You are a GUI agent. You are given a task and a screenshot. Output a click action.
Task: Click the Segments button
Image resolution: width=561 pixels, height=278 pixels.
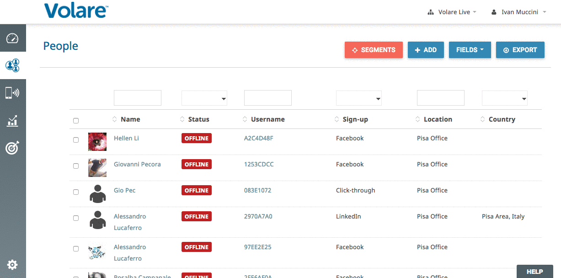pos(374,50)
